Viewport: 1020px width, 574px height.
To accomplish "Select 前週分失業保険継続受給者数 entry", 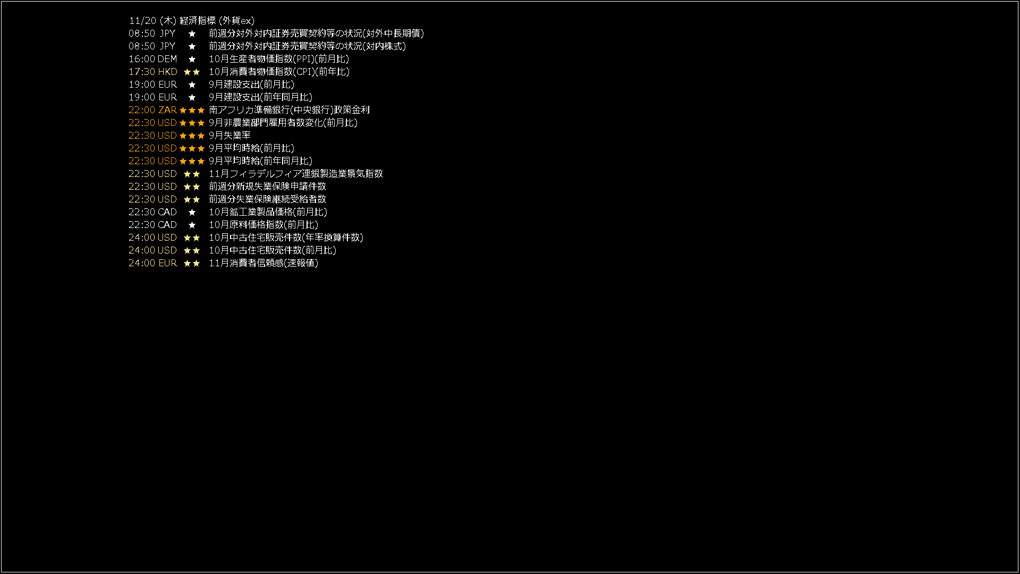I will pyautogui.click(x=267, y=199).
